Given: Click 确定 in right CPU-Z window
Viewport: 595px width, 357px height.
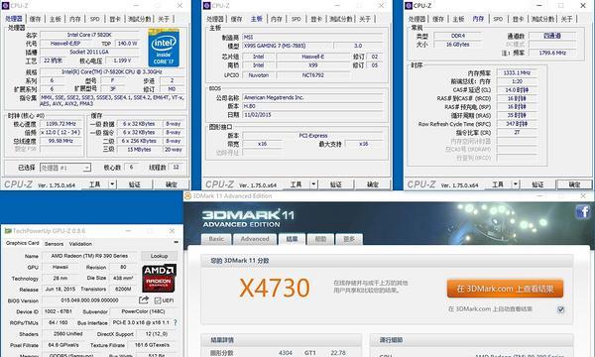Looking at the screenshot, I should [x=574, y=184].
